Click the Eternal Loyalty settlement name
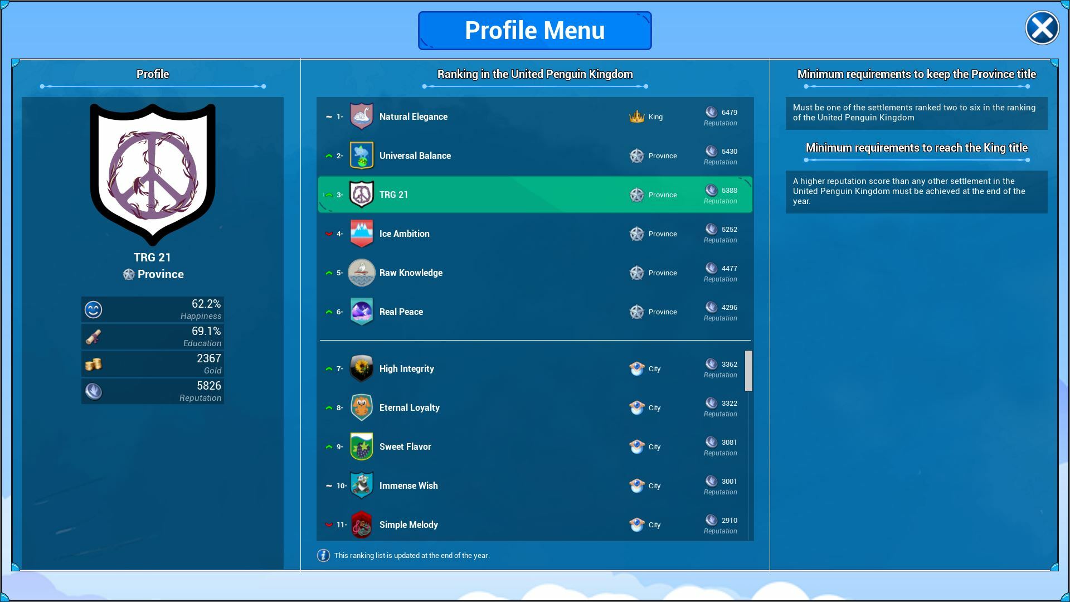Screen dimensions: 1070x602 point(409,407)
